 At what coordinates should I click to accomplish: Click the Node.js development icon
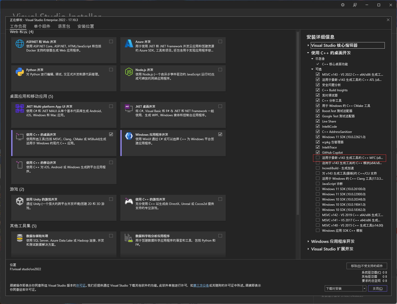pos(129,72)
